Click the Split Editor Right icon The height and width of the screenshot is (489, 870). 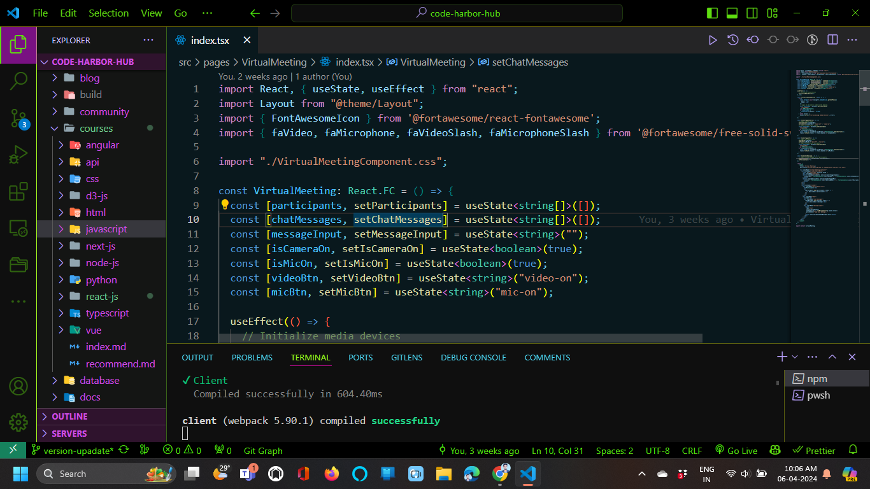click(x=832, y=40)
